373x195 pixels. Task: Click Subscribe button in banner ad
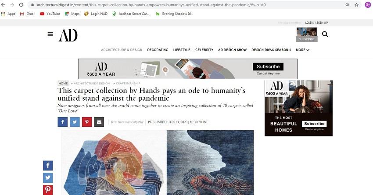[268, 66]
